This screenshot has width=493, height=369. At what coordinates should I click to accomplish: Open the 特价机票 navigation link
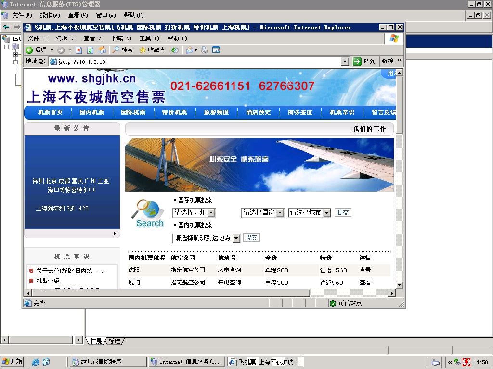pyautogui.click(x=174, y=112)
